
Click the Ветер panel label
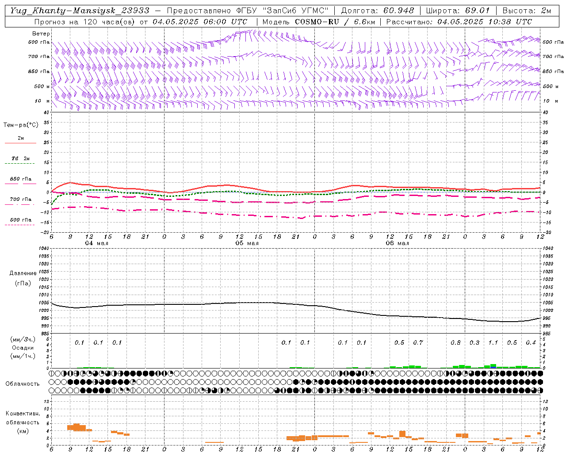point(41,34)
